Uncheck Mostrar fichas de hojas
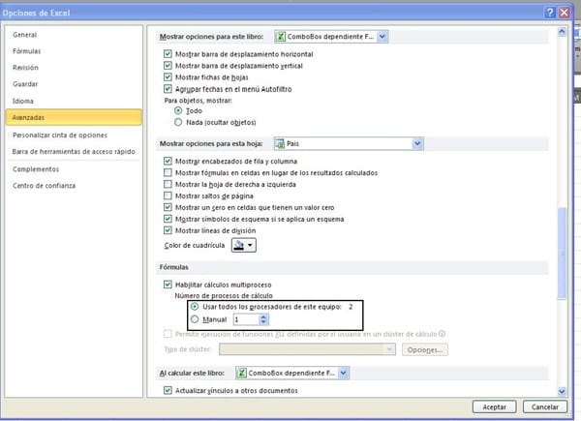Viewport: 581px width, 421px height. pyautogui.click(x=168, y=77)
